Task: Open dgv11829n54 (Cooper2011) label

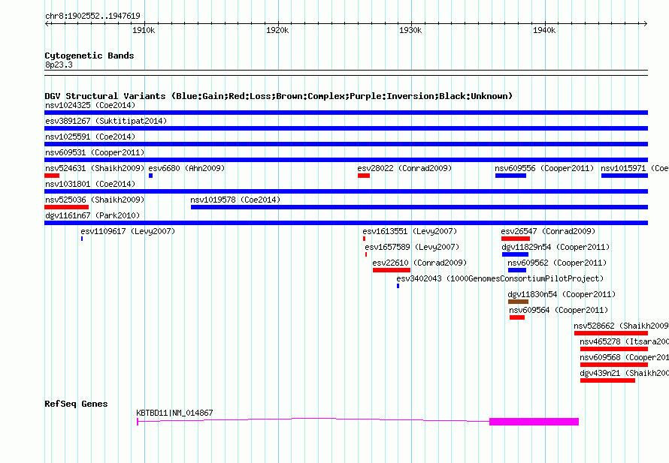Action: tap(555, 247)
